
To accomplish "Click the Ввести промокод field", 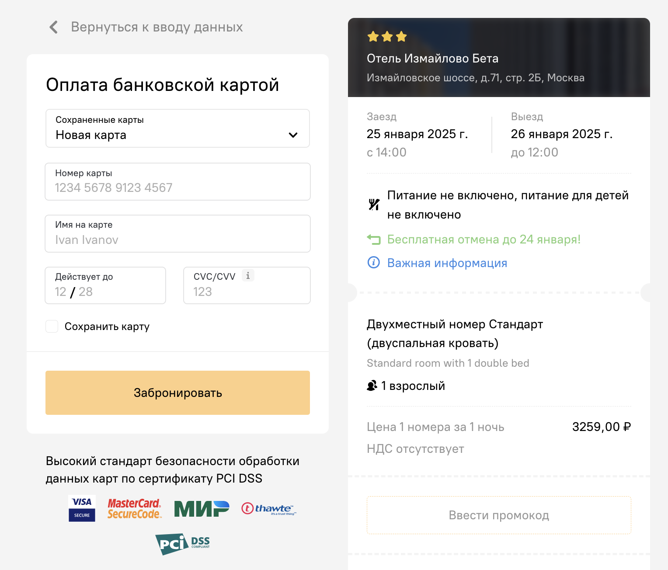I will [x=499, y=515].
